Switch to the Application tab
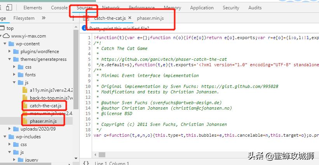 tap(202, 8)
